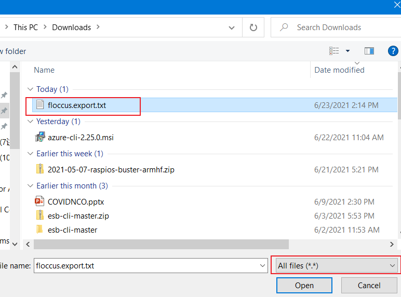Click the date 6/22/2021 11:04 AM
The image size is (401, 297).
tap(349, 138)
